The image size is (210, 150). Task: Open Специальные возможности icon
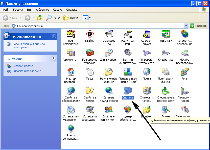coord(166,91)
